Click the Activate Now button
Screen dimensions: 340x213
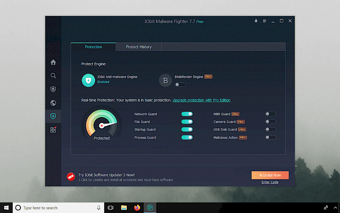[270, 175]
